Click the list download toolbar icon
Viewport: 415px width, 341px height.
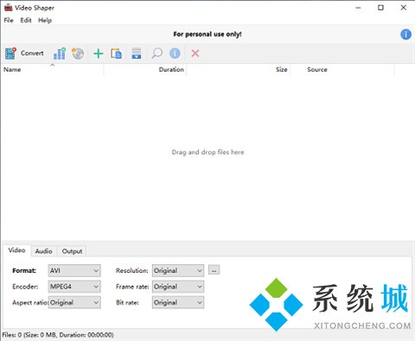tap(137, 54)
